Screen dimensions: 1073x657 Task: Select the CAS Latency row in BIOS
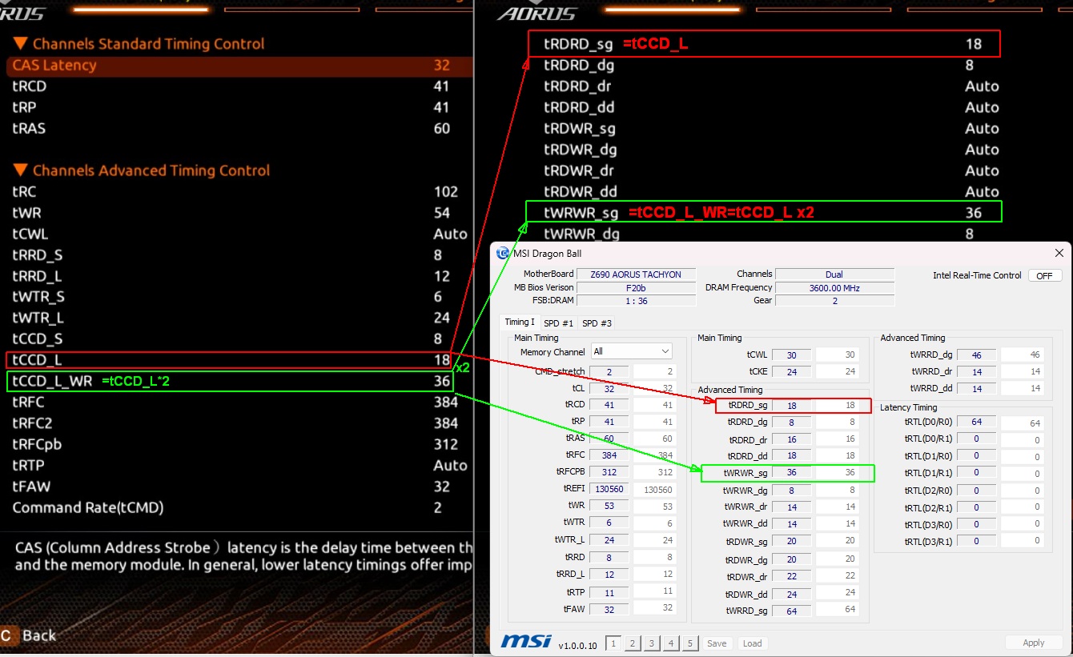click(x=239, y=66)
